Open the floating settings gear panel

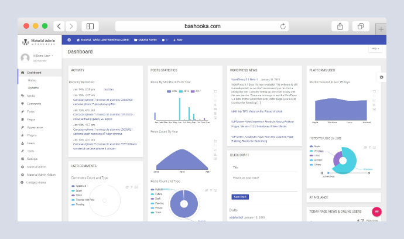click(x=381, y=77)
